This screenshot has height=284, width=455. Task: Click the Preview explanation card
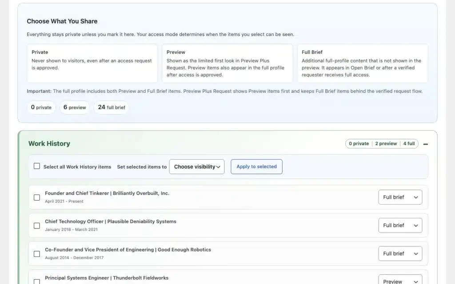click(x=227, y=63)
